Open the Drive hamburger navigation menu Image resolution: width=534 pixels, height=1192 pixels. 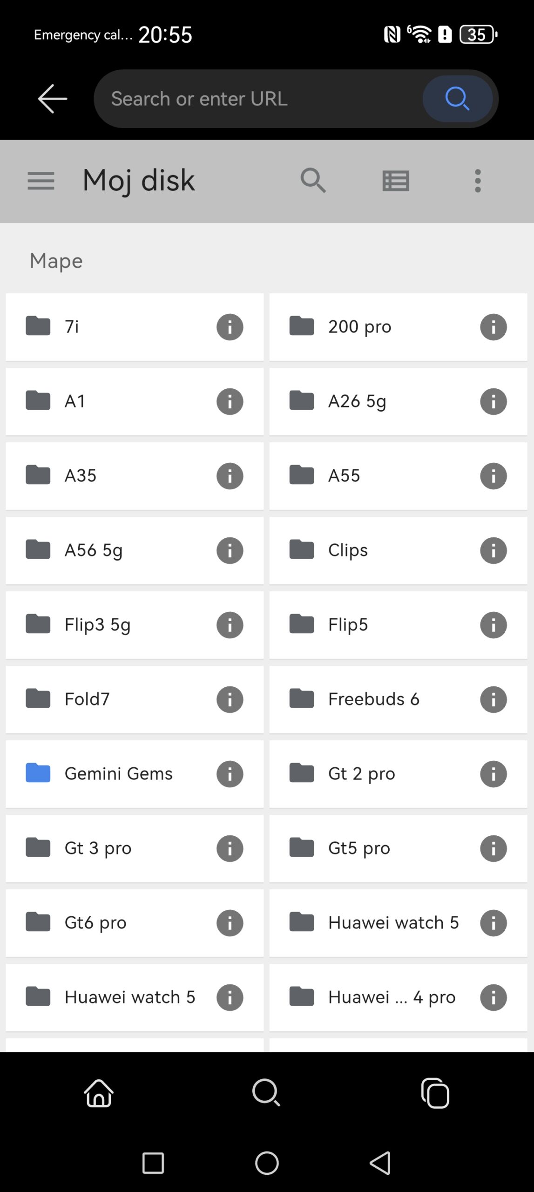pos(41,181)
